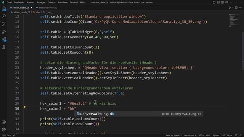Change indentation via Leerzeichen: 4
Viewport: 244px width, 137px height.
point(190,135)
